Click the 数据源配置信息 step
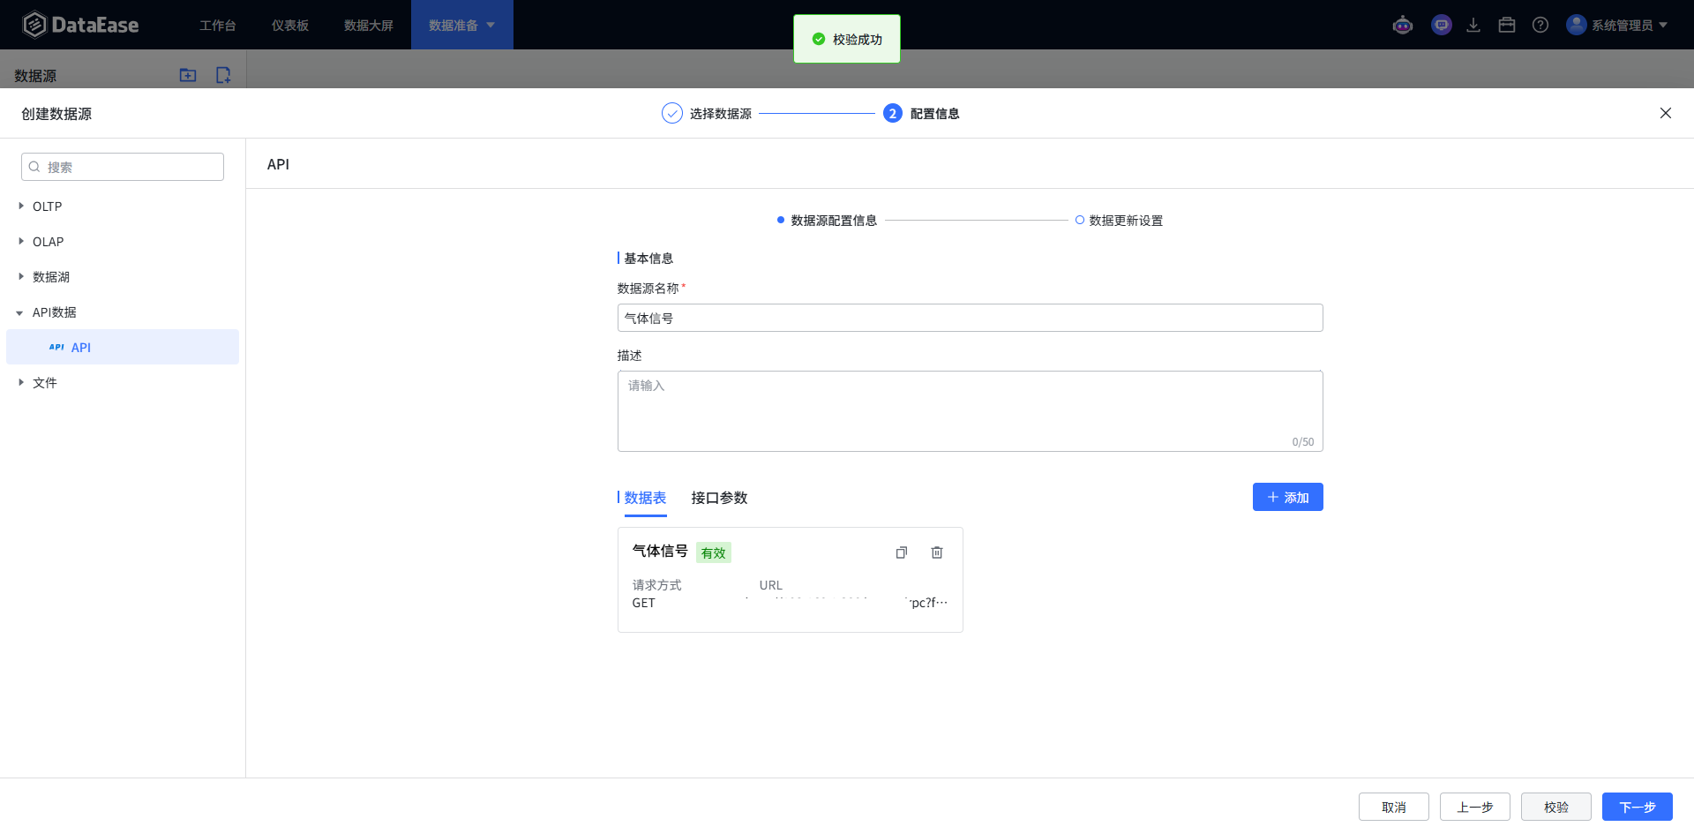Screen dimensions: 1694x834 click(x=827, y=220)
